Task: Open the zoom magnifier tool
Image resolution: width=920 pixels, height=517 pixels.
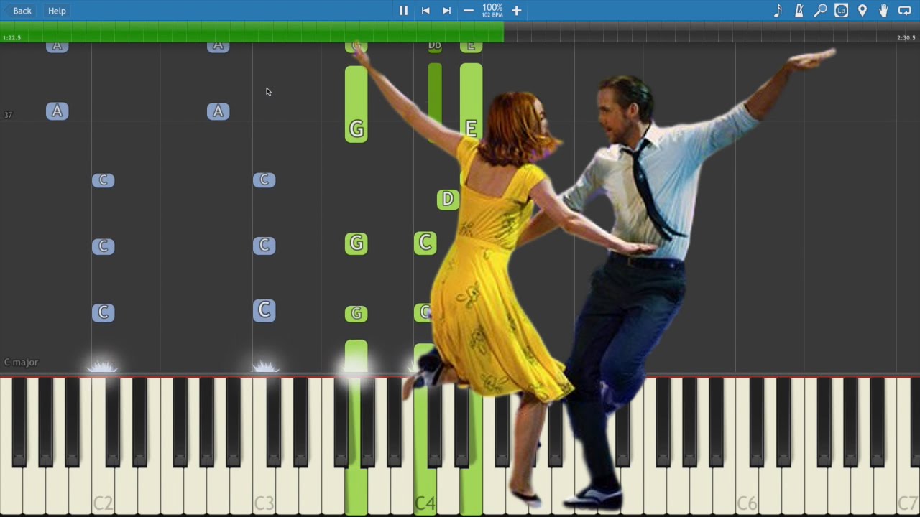Action: pyautogui.click(x=820, y=11)
